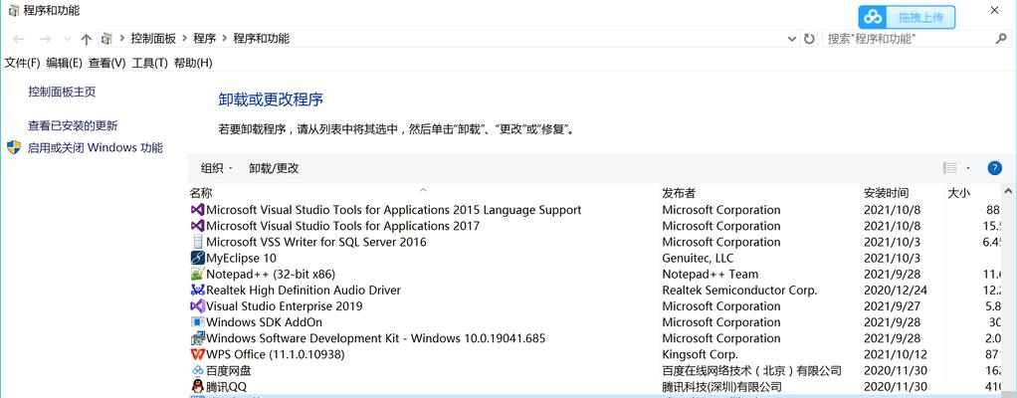Click the 百度网盘 program icon
1017x398 pixels.
click(x=198, y=371)
